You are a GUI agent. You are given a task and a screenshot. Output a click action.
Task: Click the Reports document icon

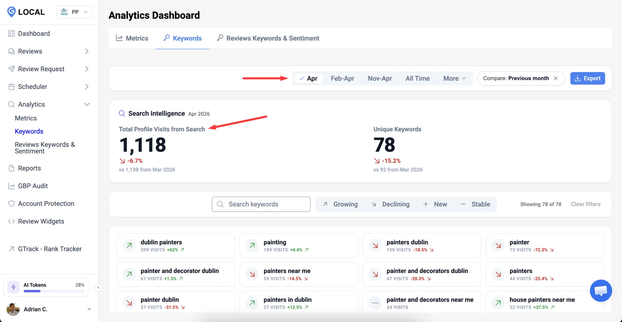pyautogui.click(x=11, y=168)
